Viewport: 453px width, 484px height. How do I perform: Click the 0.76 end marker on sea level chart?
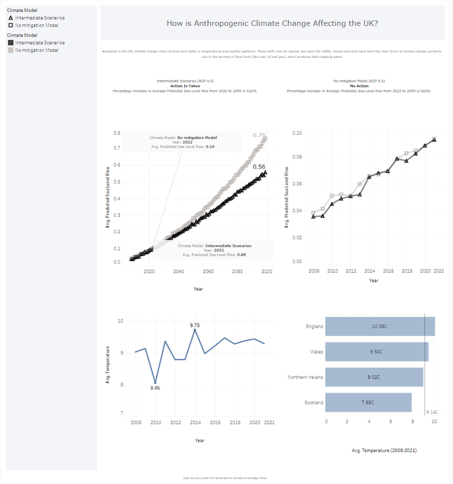click(x=265, y=139)
